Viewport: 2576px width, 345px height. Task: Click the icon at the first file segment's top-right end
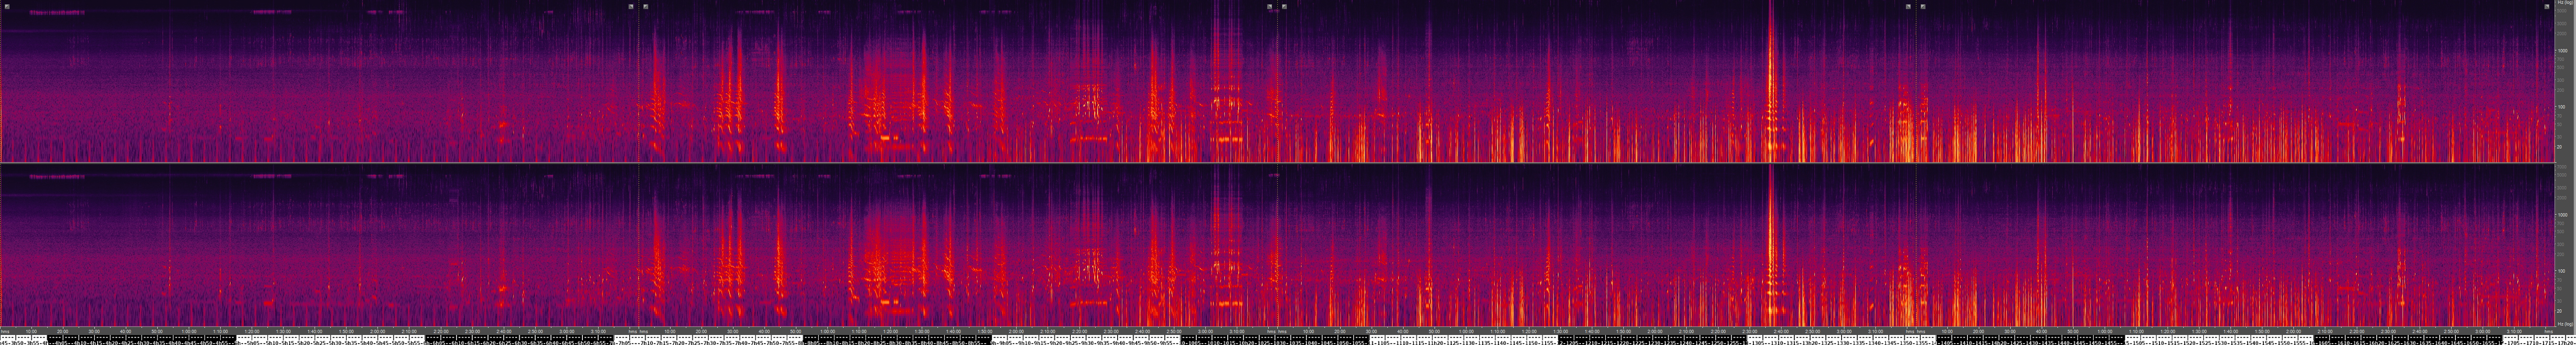(631, 7)
